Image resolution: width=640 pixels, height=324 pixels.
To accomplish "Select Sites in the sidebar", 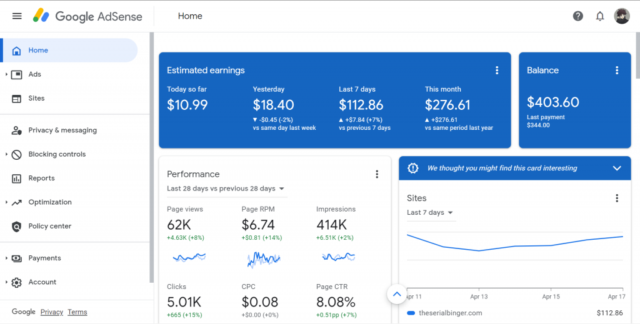I will point(36,99).
